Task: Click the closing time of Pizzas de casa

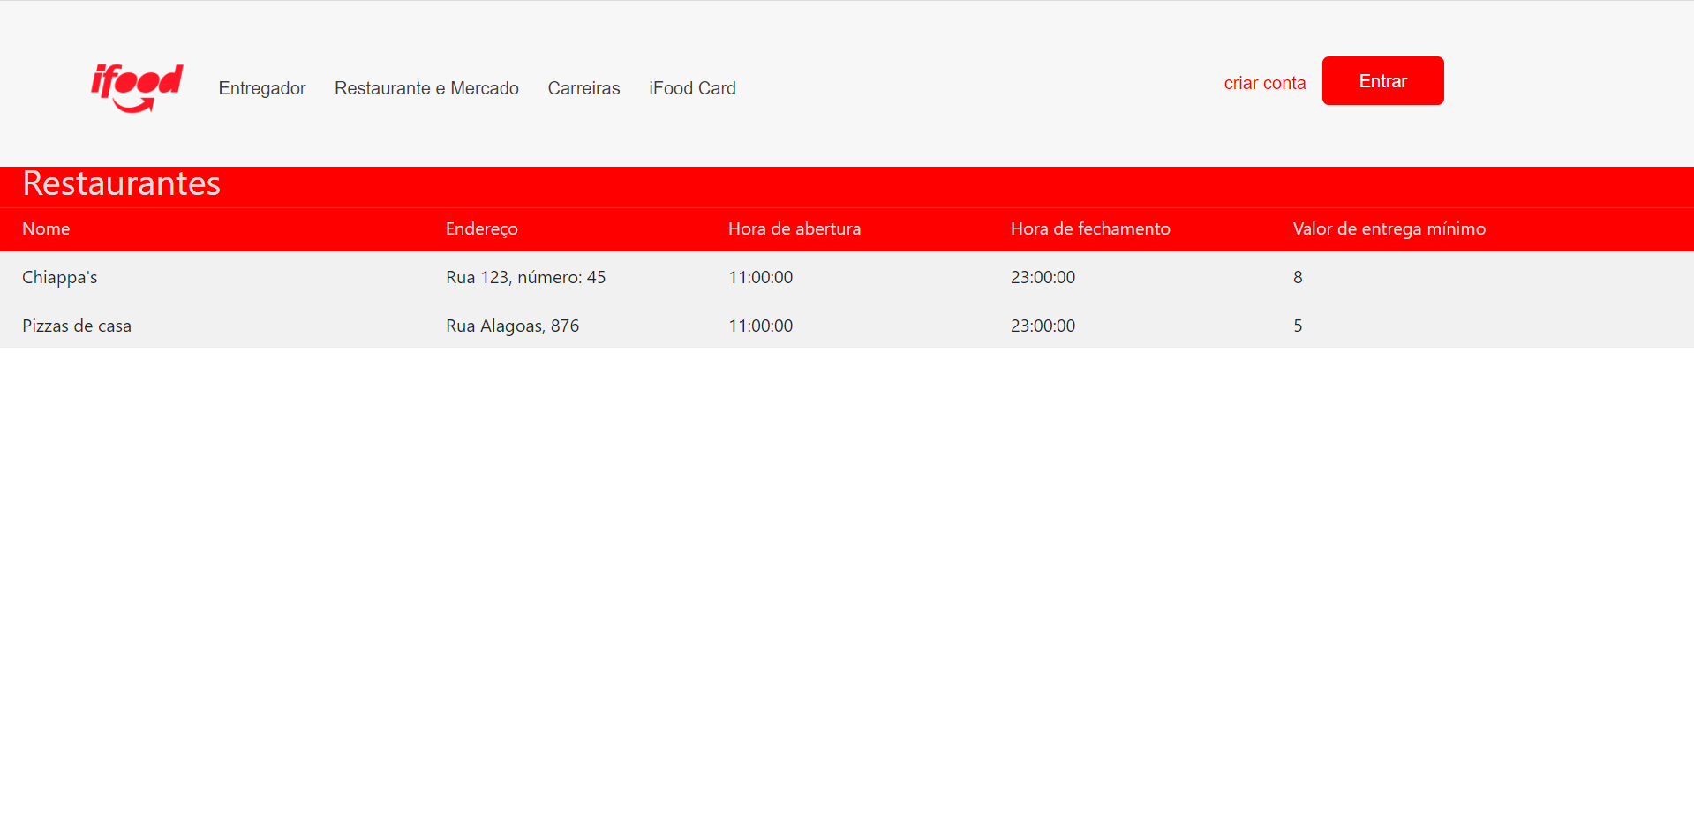Action: (1043, 326)
